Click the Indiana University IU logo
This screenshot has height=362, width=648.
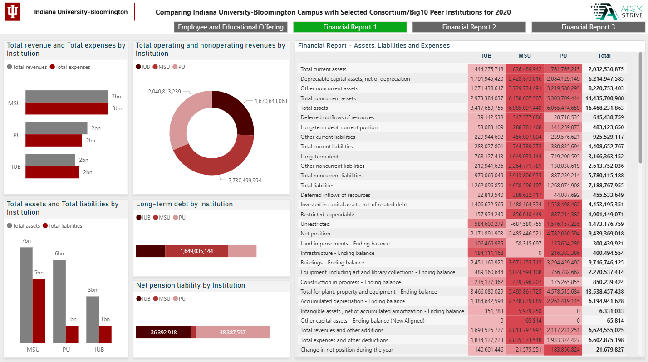13,12
